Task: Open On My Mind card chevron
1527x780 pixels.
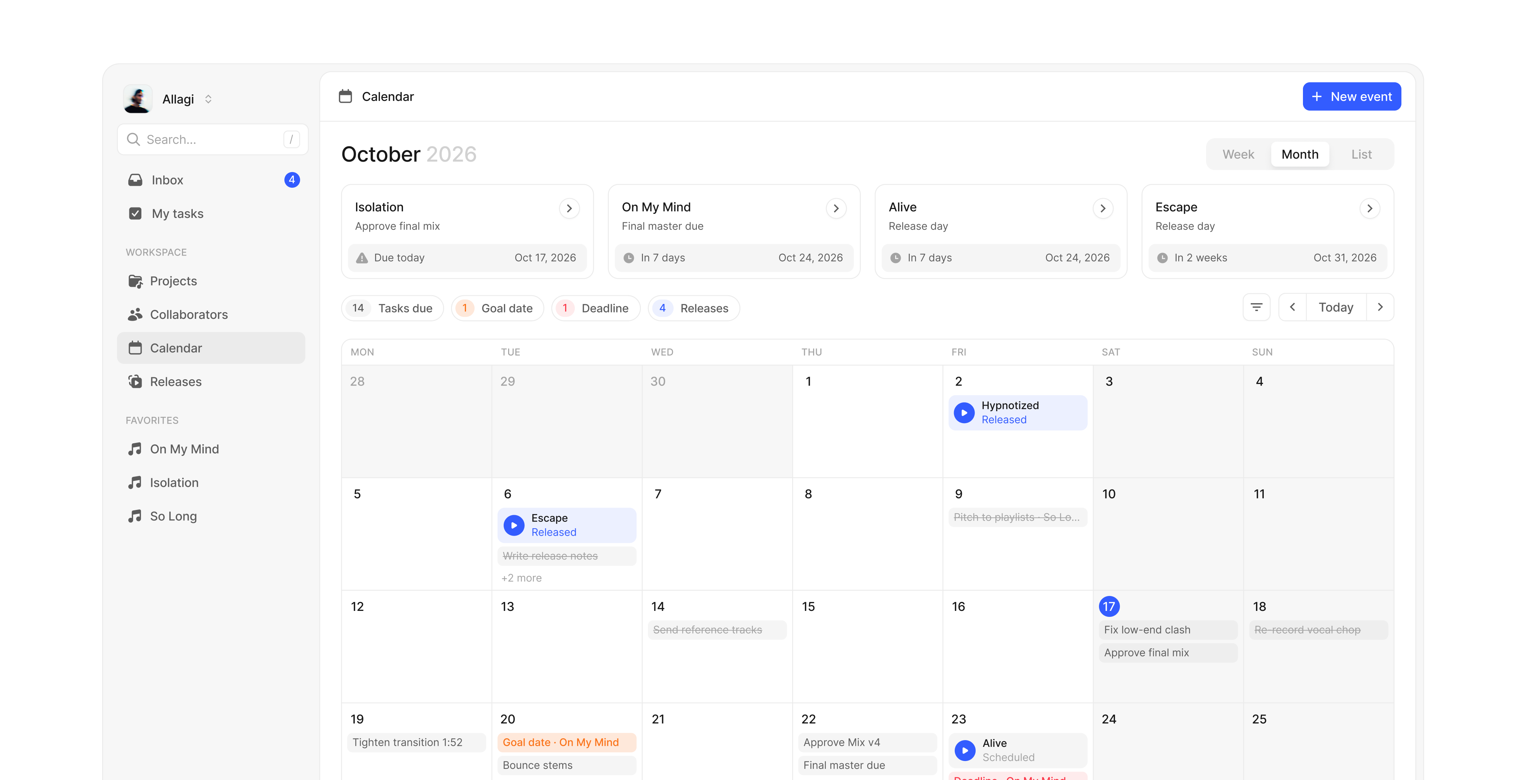Action: 836,209
